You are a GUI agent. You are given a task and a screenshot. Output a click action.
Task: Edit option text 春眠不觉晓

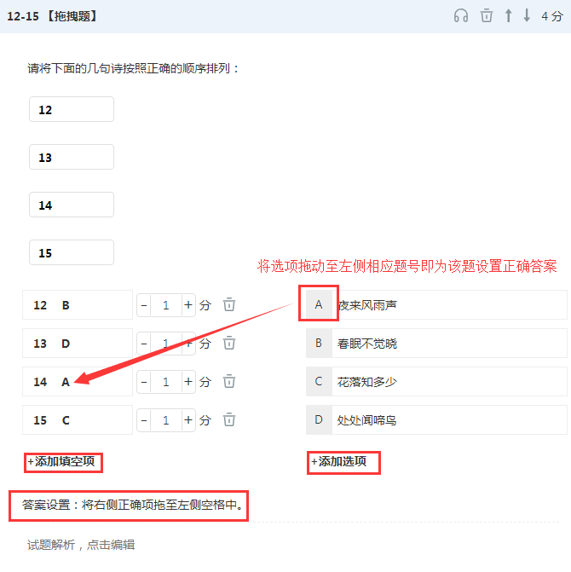click(449, 343)
